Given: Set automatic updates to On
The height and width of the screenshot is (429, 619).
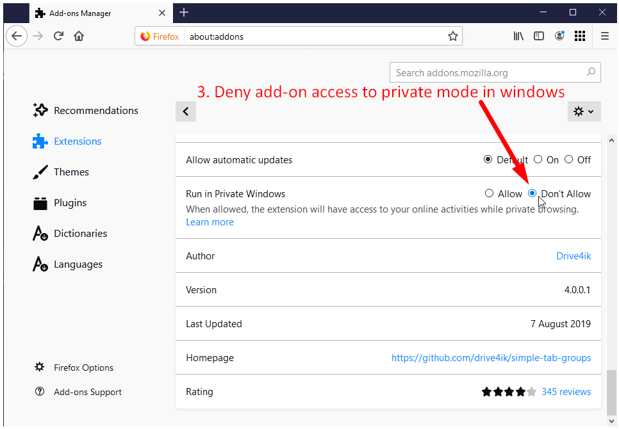Looking at the screenshot, I should 538,159.
